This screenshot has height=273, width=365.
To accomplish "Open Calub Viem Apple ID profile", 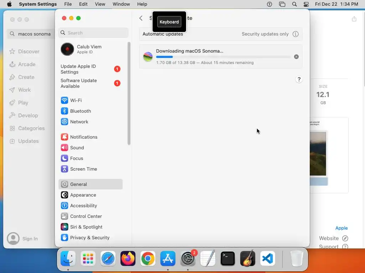I will (x=90, y=49).
